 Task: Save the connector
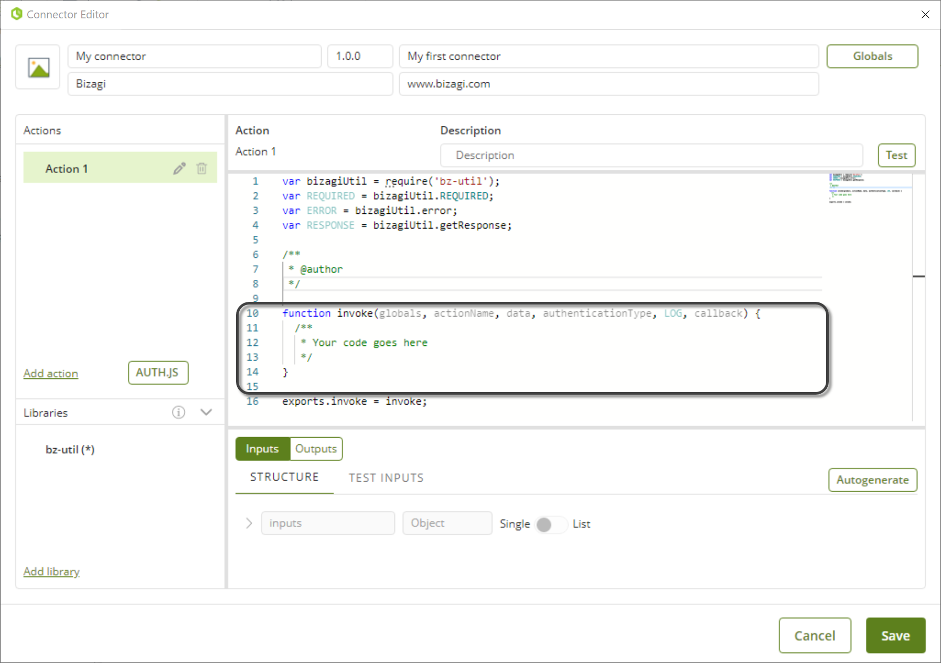coord(895,635)
